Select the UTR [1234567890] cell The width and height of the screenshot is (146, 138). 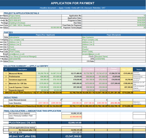120,59
